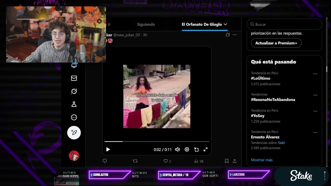Click Mostrar más in trends panel
The width and height of the screenshot is (331, 186).
tap(262, 160)
